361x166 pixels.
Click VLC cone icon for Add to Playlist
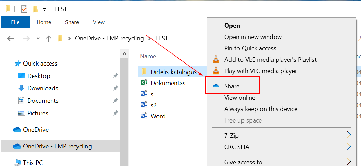pyautogui.click(x=216, y=60)
